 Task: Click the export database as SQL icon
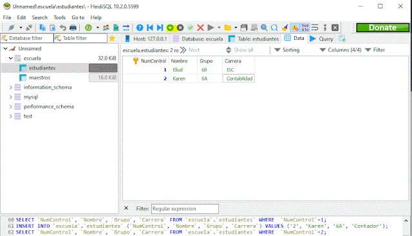116,28
